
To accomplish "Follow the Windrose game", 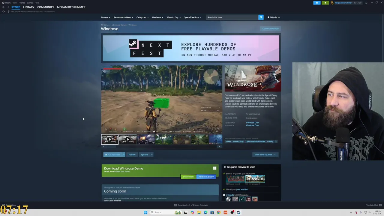I will (x=132, y=154).
